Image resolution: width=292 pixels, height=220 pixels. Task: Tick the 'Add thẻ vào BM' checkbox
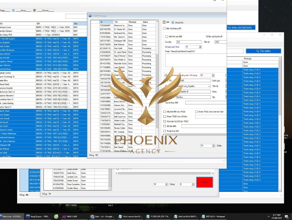166,36
